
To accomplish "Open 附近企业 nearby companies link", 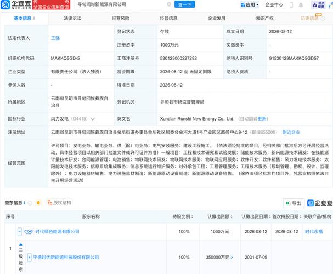I will 291,132.
